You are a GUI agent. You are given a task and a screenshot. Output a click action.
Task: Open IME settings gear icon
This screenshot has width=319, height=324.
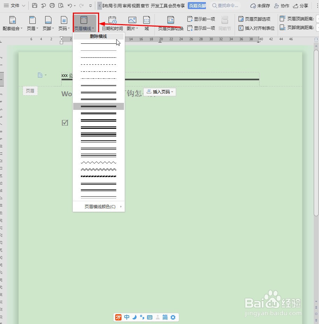[173, 317]
